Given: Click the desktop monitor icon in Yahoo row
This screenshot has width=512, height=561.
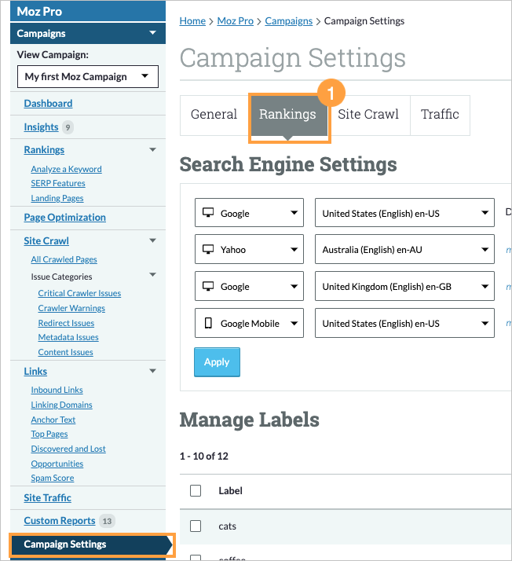Looking at the screenshot, I should tap(208, 250).
